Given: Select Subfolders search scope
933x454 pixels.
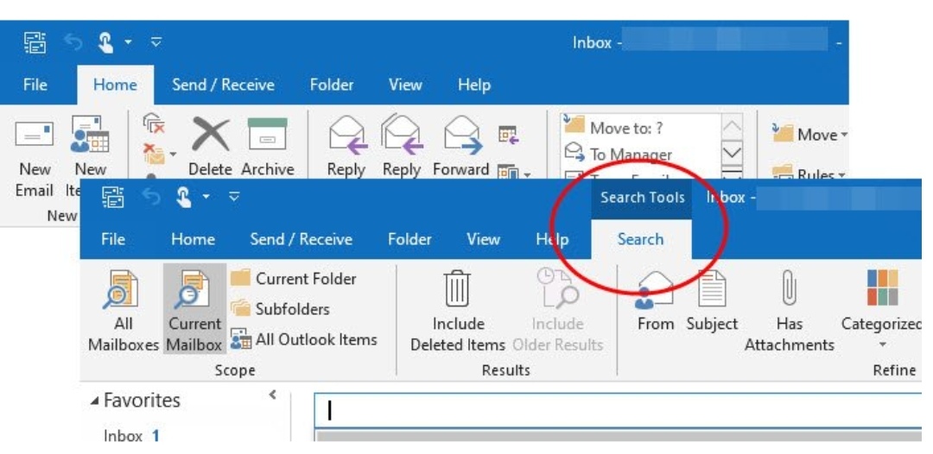Looking at the screenshot, I should click(x=280, y=309).
